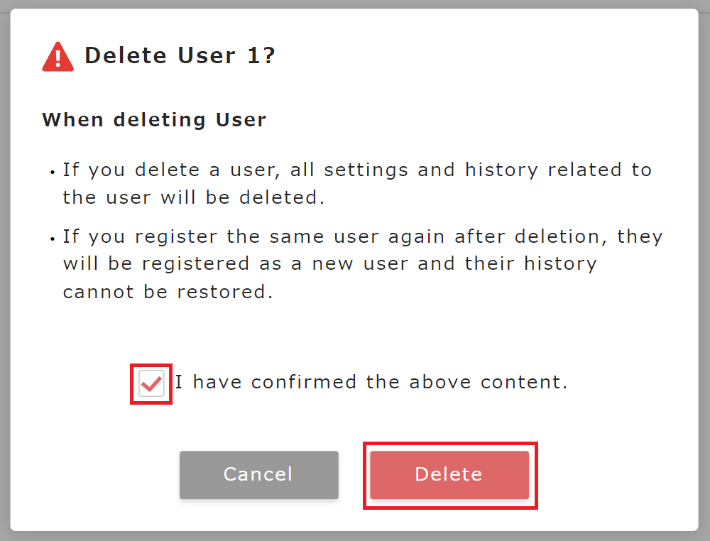This screenshot has height=541, width=710.
Task: Click the 'Delete User 1?' dialog heading
Action: tap(180, 55)
